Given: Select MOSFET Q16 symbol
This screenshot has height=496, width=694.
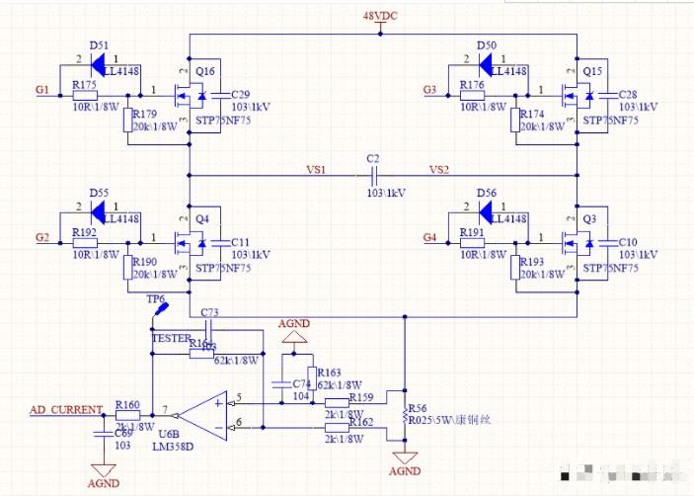Looking at the screenshot, I should (192, 95).
